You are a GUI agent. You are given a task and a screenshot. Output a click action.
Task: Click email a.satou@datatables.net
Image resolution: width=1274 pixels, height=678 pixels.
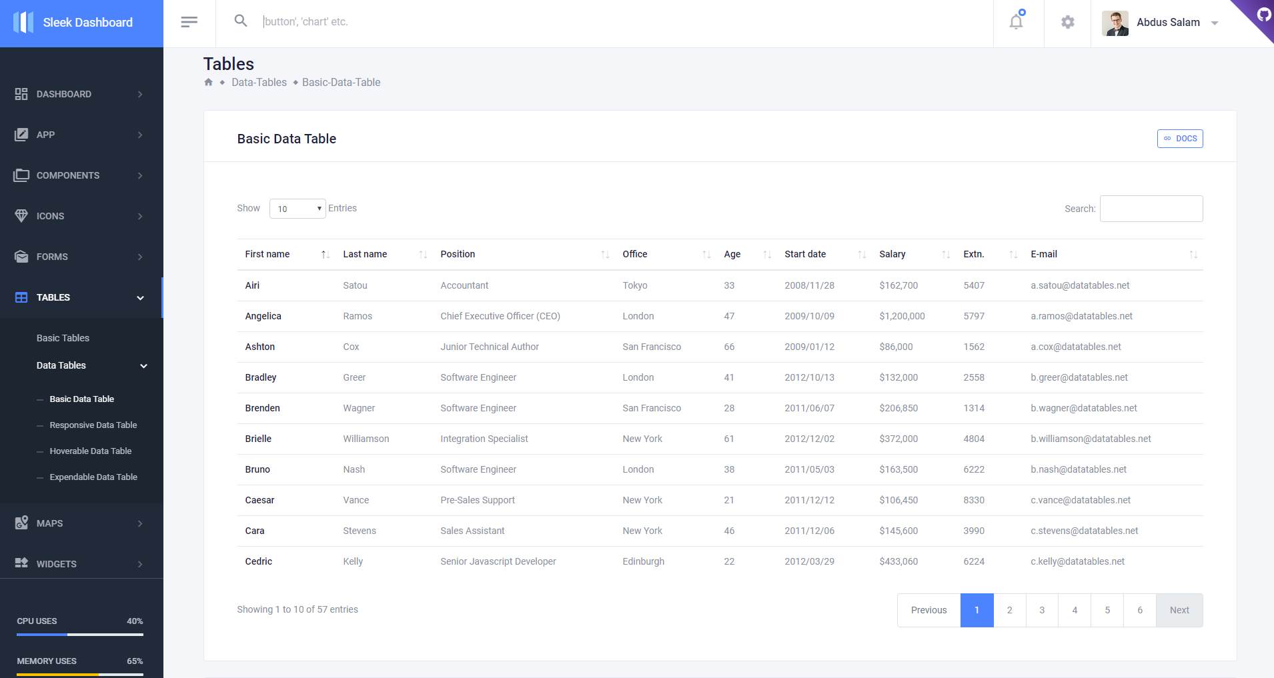pyautogui.click(x=1080, y=285)
